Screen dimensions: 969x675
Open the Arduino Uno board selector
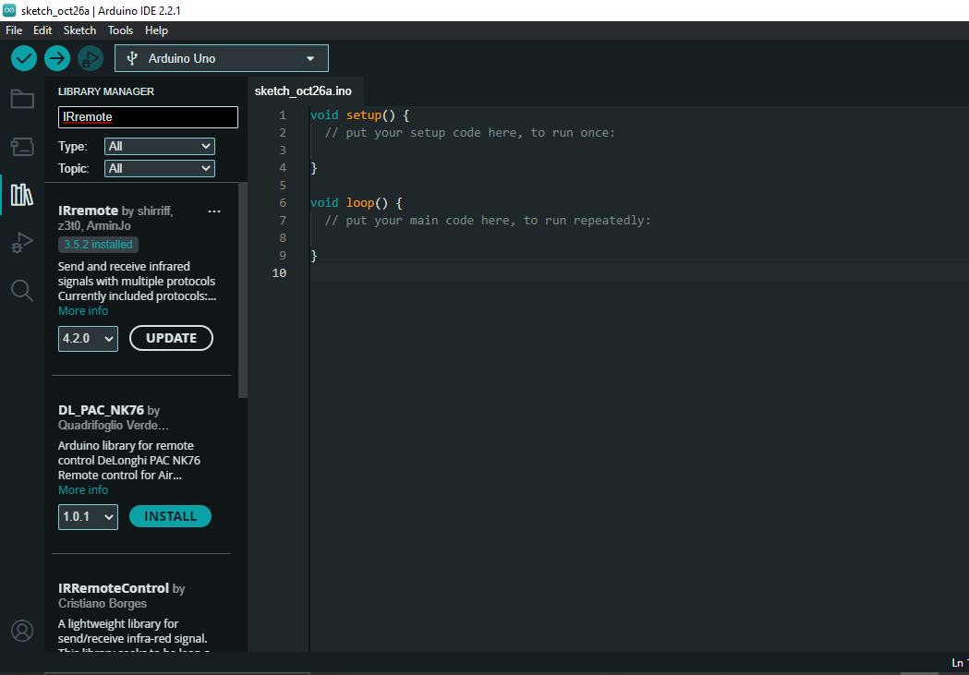[221, 57]
